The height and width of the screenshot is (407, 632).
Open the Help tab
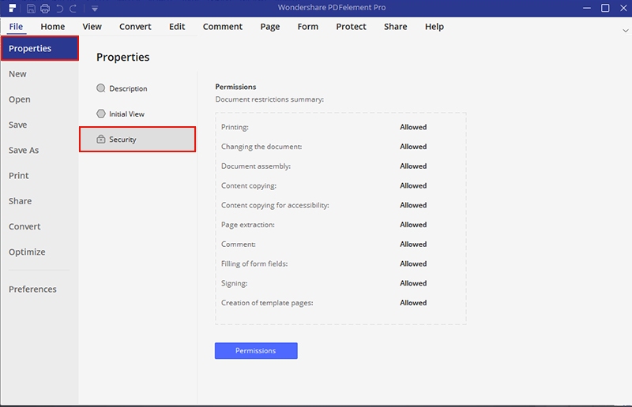point(434,27)
